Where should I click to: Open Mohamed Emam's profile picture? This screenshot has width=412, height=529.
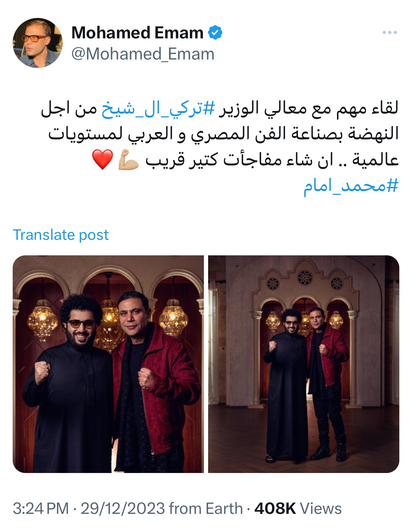38,43
